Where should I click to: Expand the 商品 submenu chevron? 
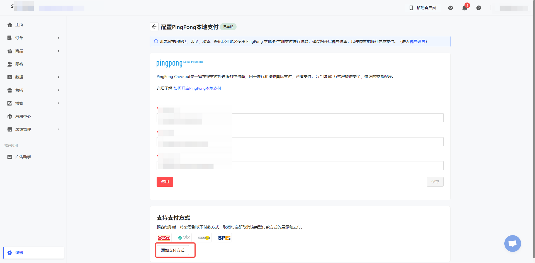point(59,51)
